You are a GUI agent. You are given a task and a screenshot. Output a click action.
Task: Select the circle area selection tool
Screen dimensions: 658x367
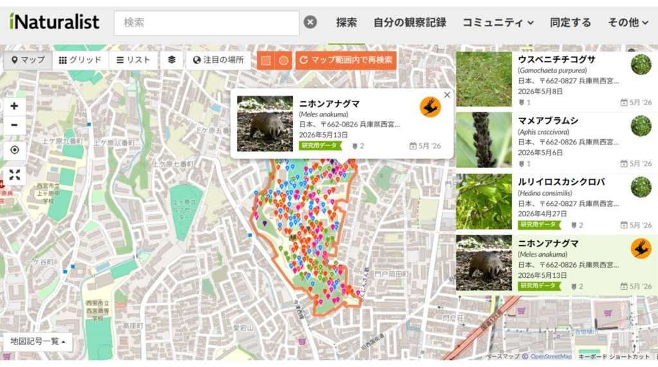coord(283,60)
